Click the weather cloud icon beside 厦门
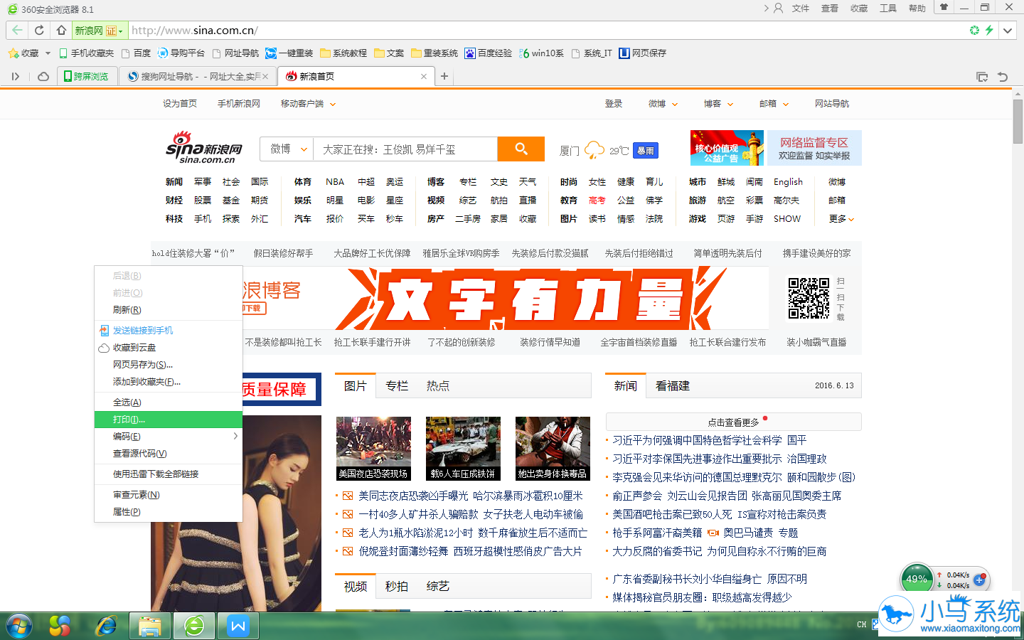 [x=594, y=150]
